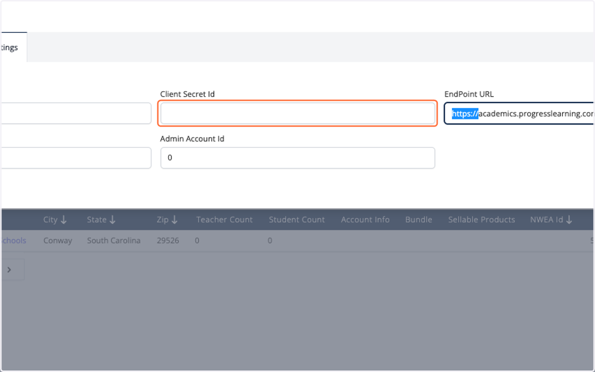Focus the EndPoint URL field

click(x=520, y=114)
